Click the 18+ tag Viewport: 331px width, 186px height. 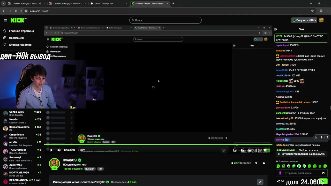(100, 169)
